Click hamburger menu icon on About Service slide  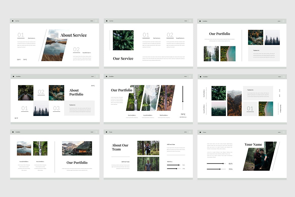(x=96, y=21)
